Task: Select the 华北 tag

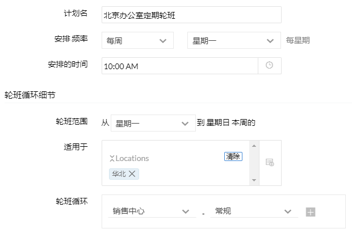Action: (x=119, y=174)
